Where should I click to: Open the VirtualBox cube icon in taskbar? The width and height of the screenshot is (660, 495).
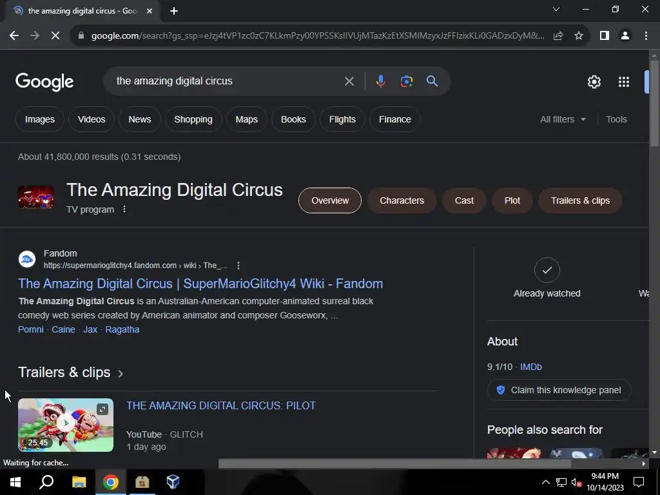(x=173, y=482)
